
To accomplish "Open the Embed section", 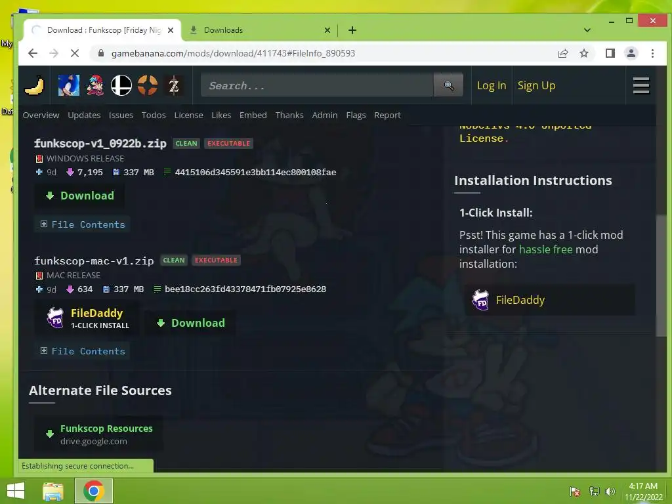I will [253, 115].
